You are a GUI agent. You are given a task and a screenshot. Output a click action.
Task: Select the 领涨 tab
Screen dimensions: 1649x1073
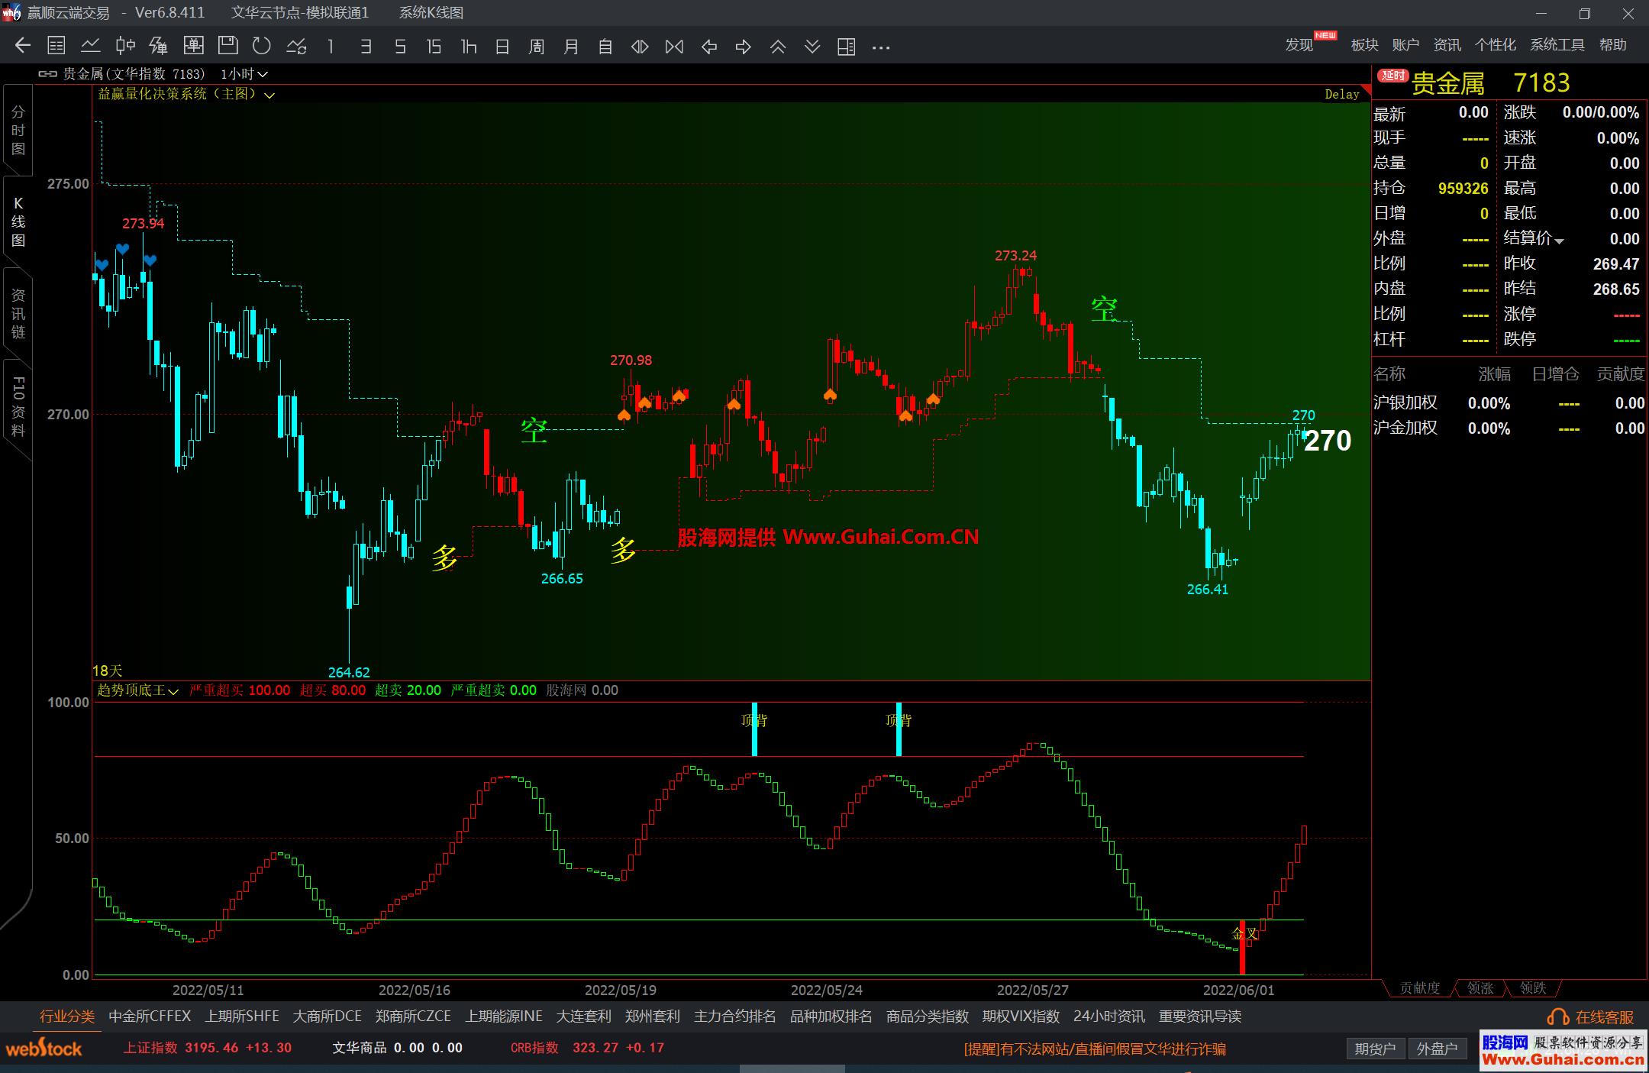point(1480,988)
